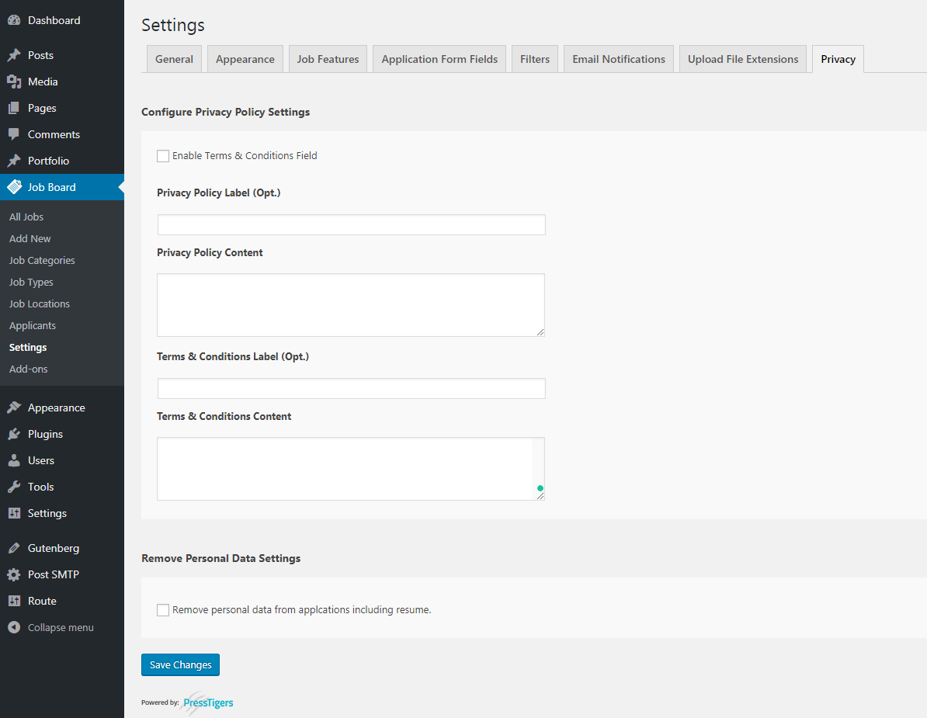Click the Post SMTP gear icon

coord(14,574)
